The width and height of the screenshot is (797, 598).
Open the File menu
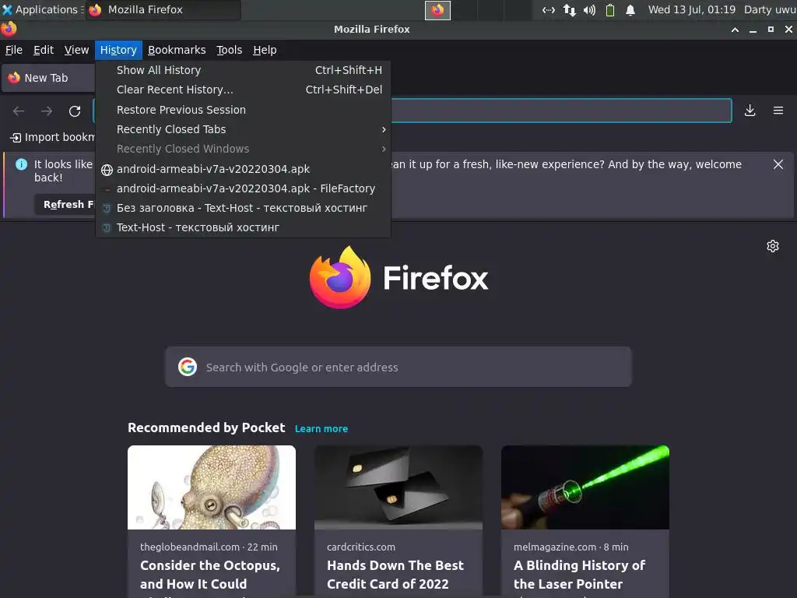tap(14, 50)
